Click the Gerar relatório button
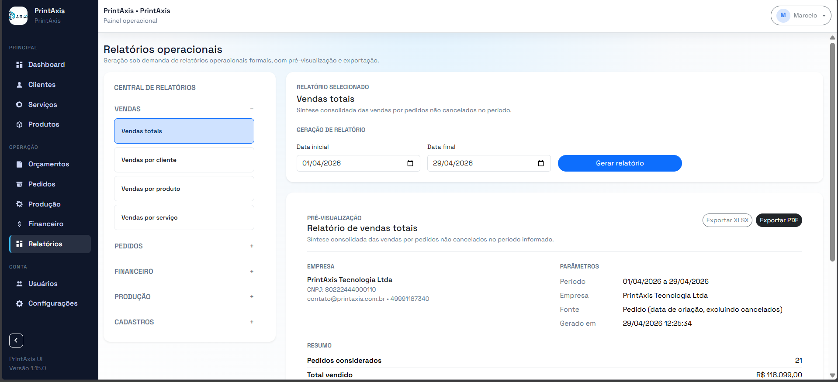Screen dimensions: 838x382 620,163
